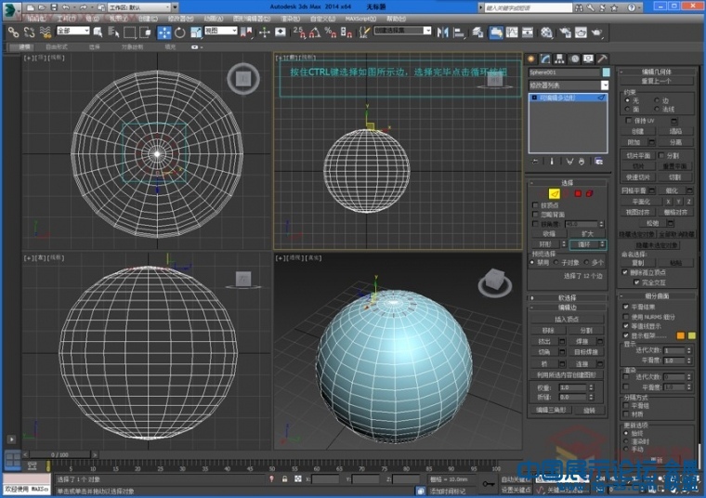The height and width of the screenshot is (498, 706).
Task: Open Render Setup icon
Action: 566,33
